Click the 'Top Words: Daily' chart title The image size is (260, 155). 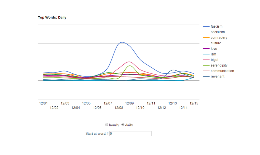[x=52, y=17]
